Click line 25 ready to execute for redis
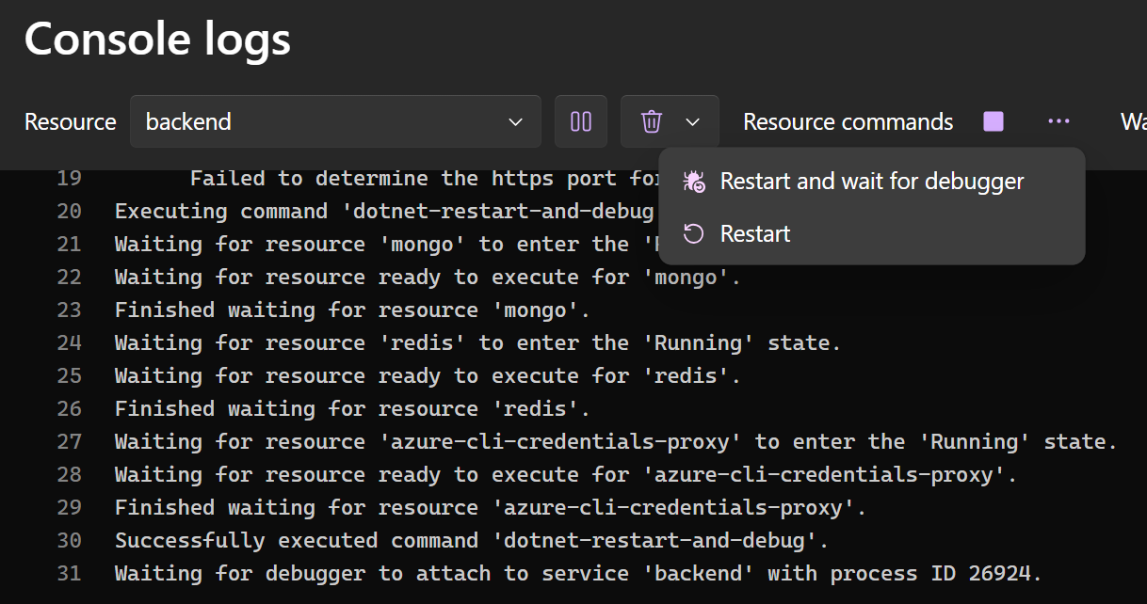The image size is (1147, 604). [x=428, y=375]
